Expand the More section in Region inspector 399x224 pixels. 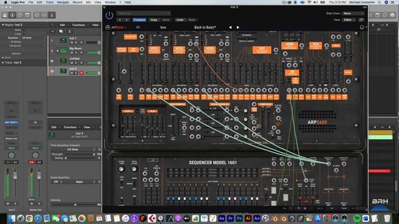click(x=2, y=58)
